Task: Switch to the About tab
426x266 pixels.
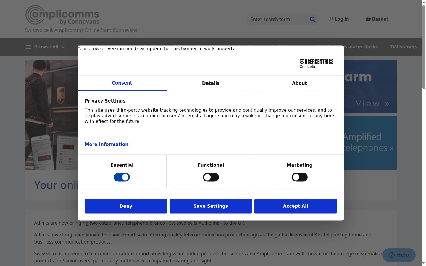Action: 299,83
